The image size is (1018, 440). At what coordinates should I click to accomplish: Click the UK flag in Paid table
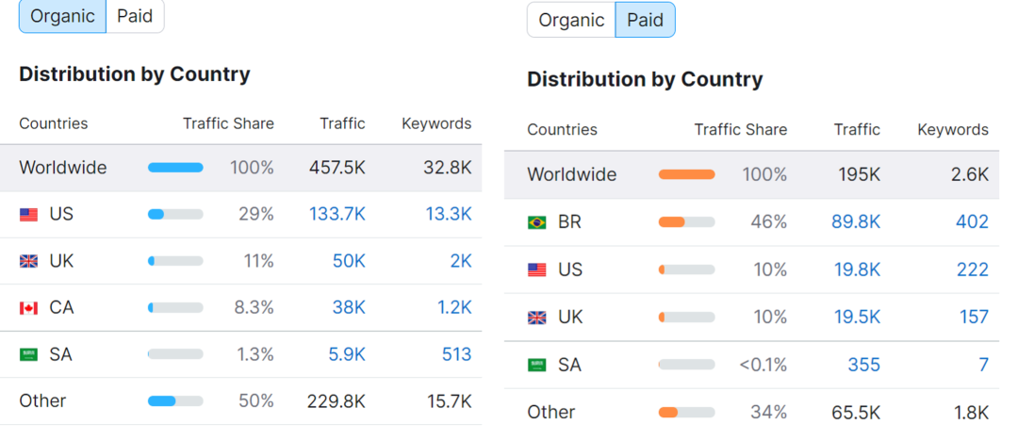pyautogui.click(x=537, y=318)
